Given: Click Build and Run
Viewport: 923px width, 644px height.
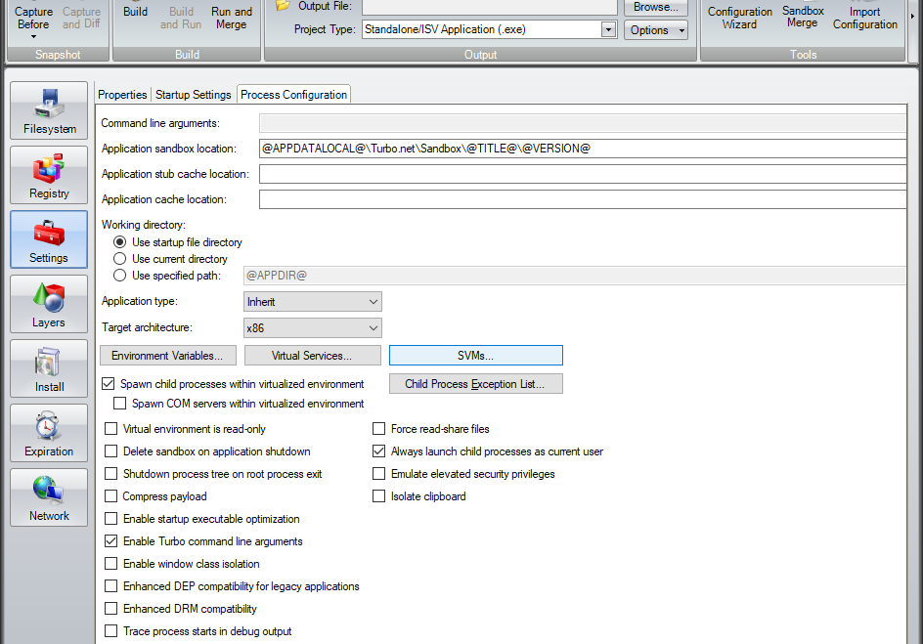Looking at the screenshot, I should [x=181, y=18].
